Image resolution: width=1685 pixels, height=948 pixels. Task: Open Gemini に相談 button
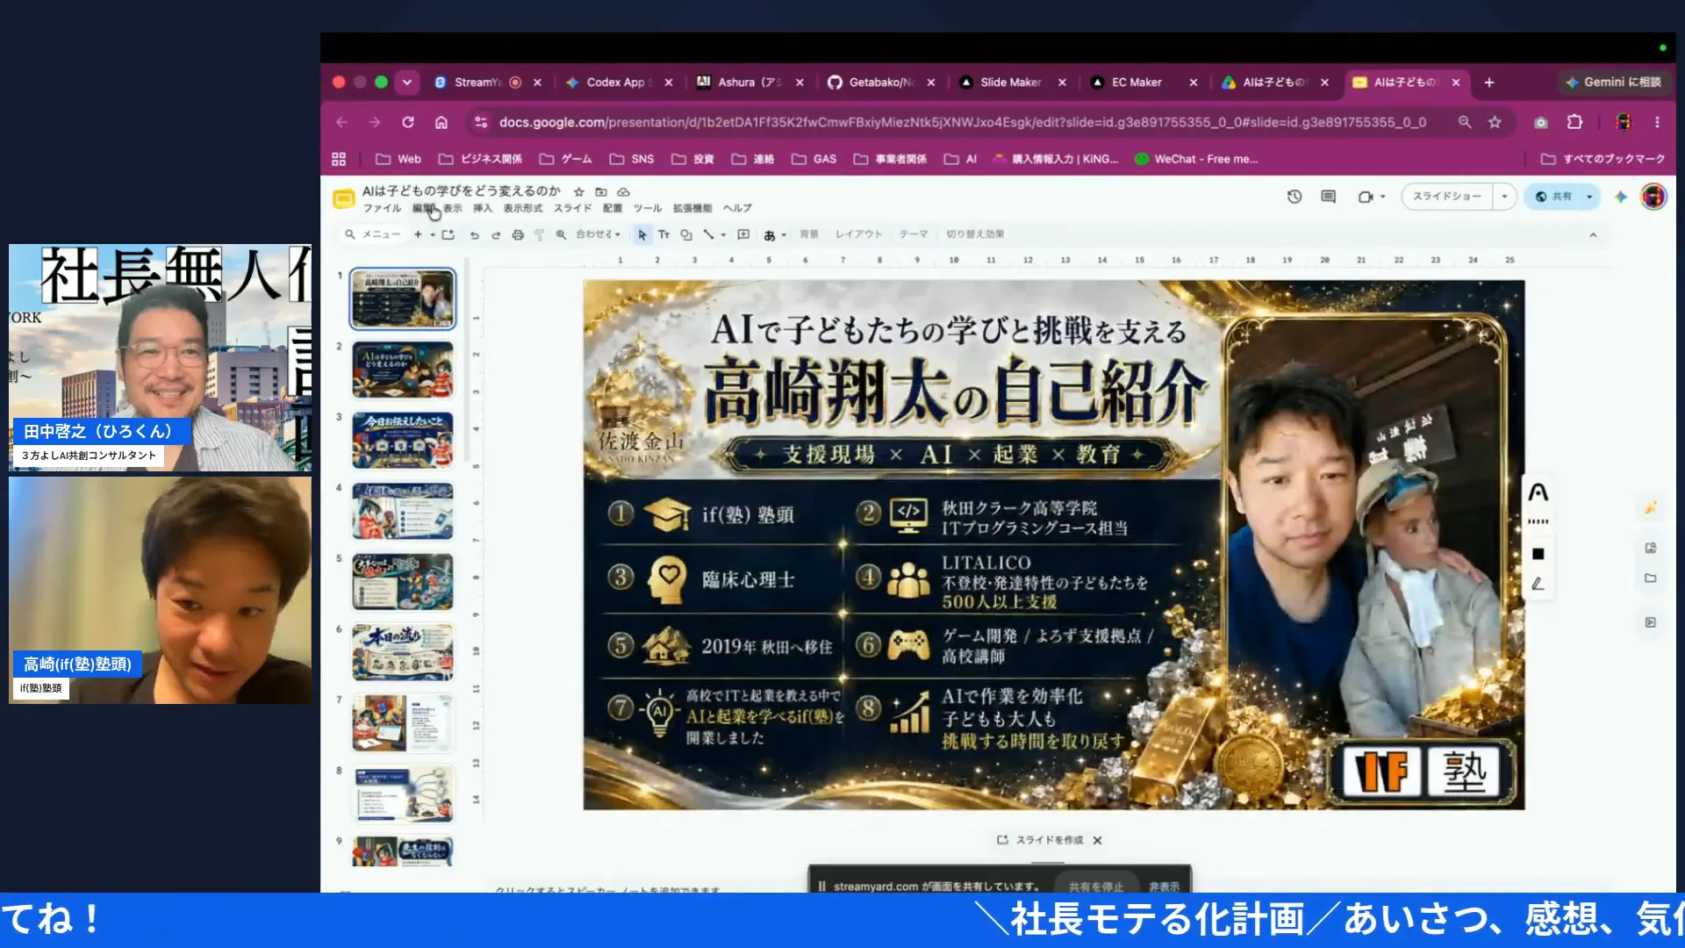[x=1614, y=82]
